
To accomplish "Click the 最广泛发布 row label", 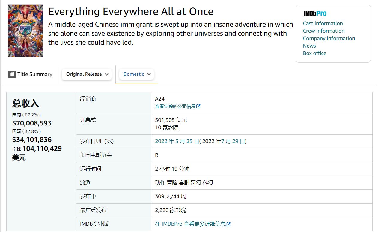I will [x=93, y=210].
